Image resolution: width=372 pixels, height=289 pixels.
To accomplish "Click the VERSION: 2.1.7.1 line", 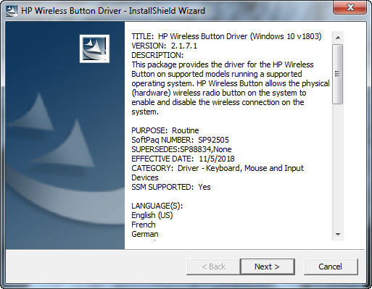I will pyautogui.click(x=165, y=46).
